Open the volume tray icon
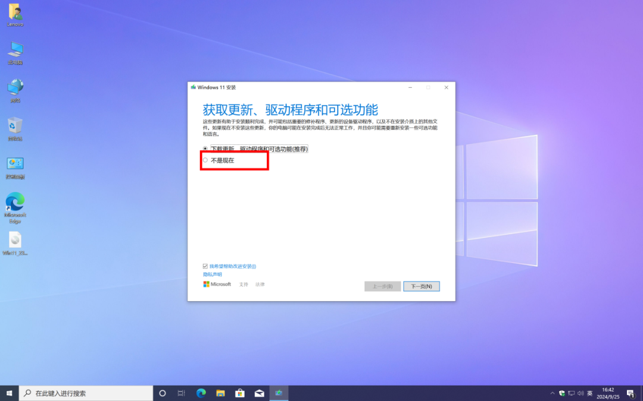Screen dimensions: 643x401 (x=580, y=393)
